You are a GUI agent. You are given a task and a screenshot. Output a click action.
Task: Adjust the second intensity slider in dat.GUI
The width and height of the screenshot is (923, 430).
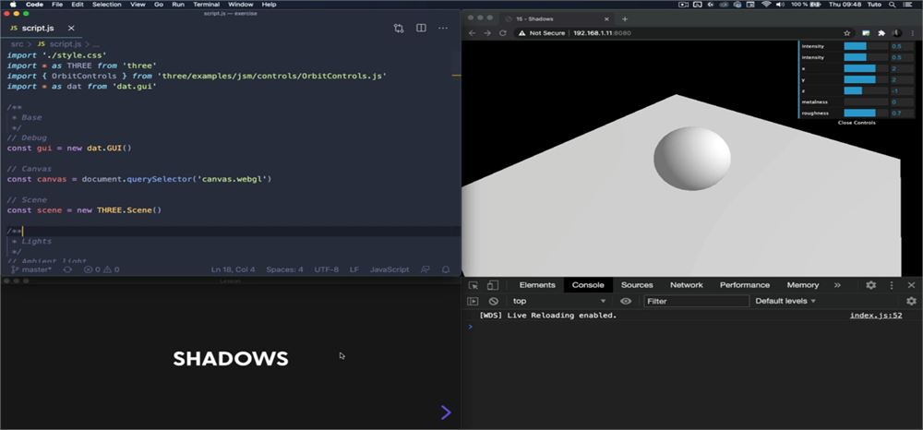click(866, 57)
